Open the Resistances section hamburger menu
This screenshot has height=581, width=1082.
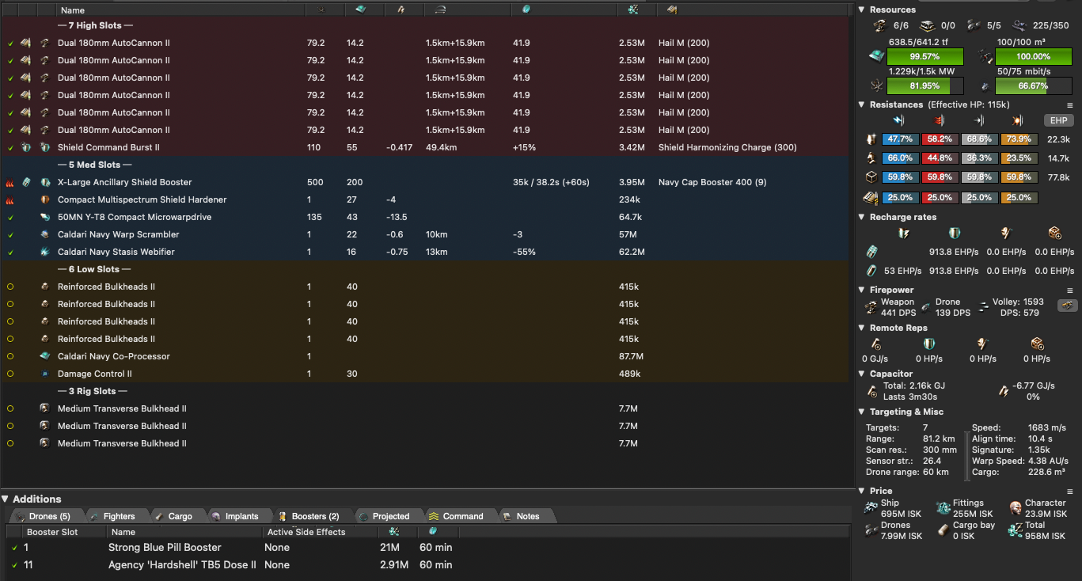coord(1070,104)
